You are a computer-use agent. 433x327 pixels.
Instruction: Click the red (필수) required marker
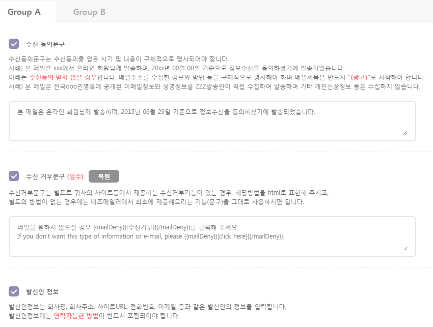point(75,176)
